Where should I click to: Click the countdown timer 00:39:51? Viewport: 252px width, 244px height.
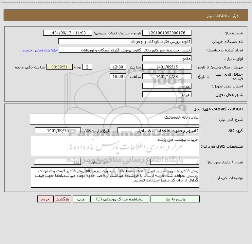pos(60,67)
